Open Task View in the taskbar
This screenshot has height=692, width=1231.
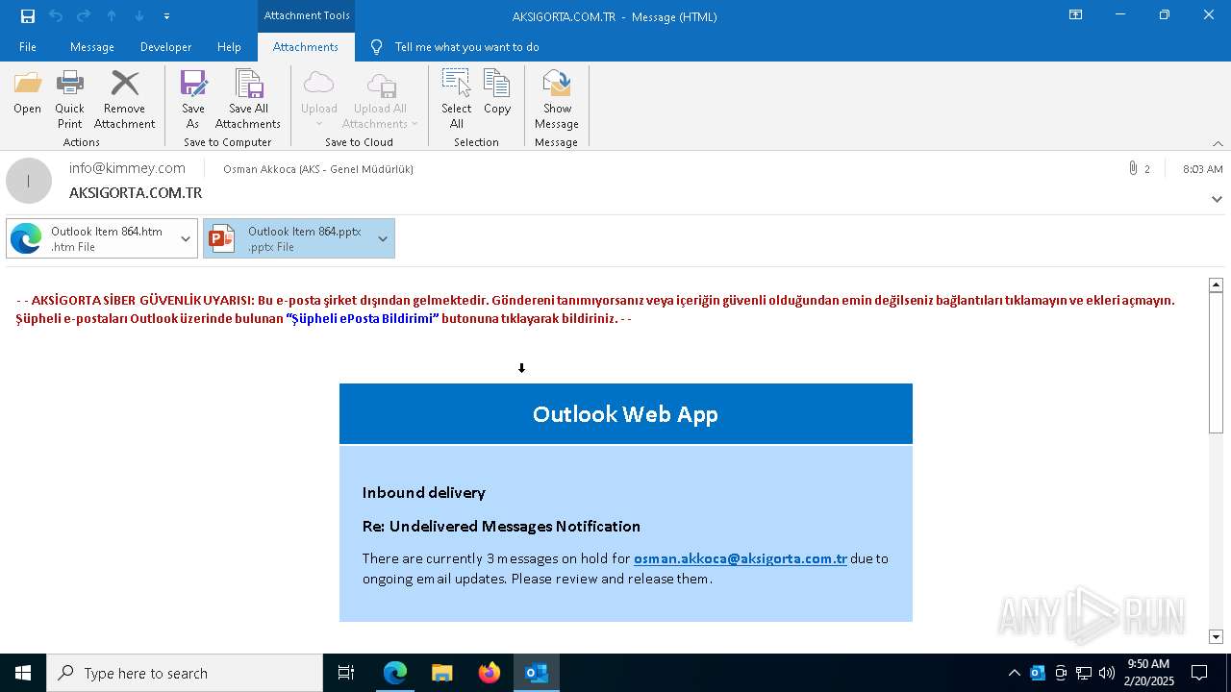point(346,673)
